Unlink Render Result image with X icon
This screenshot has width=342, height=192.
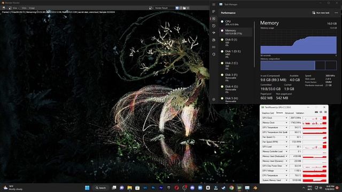click(x=188, y=8)
